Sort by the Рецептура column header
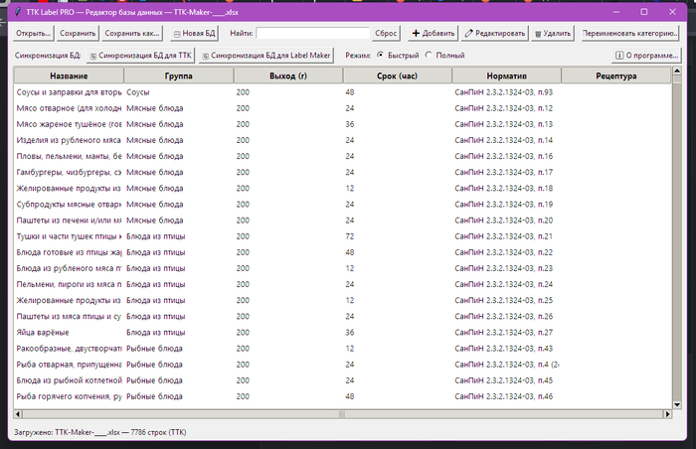 click(616, 75)
